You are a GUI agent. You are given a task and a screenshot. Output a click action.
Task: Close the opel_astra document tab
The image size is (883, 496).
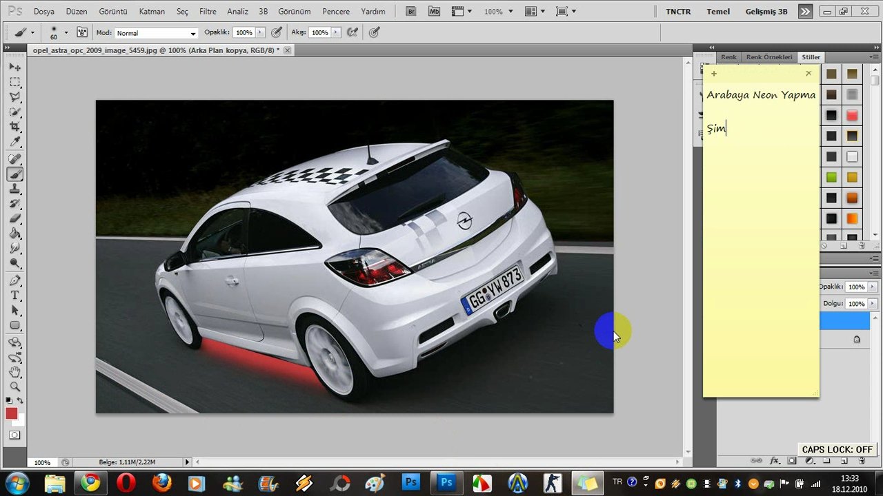287,50
